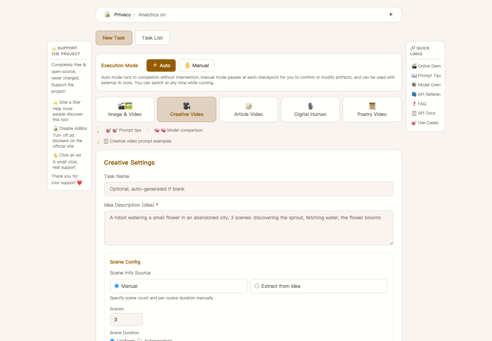
Task: Open the FAQ quick link
Action: click(x=419, y=104)
